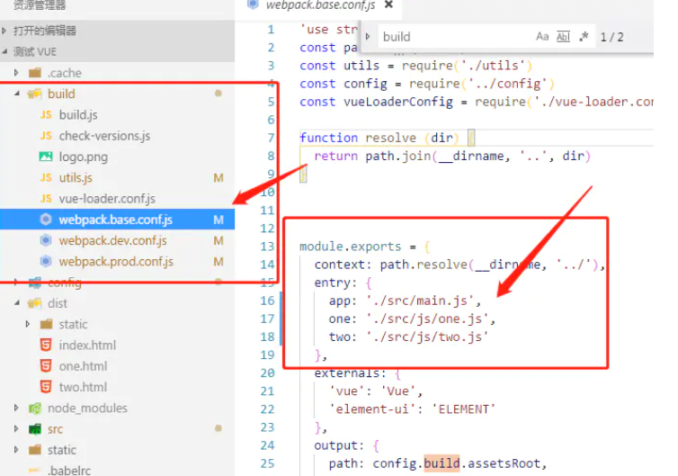Click HTML5 icon of two.html

click(x=46, y=386)
